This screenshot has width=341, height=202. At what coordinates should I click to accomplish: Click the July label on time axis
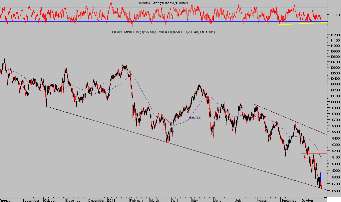click(238, 200)
